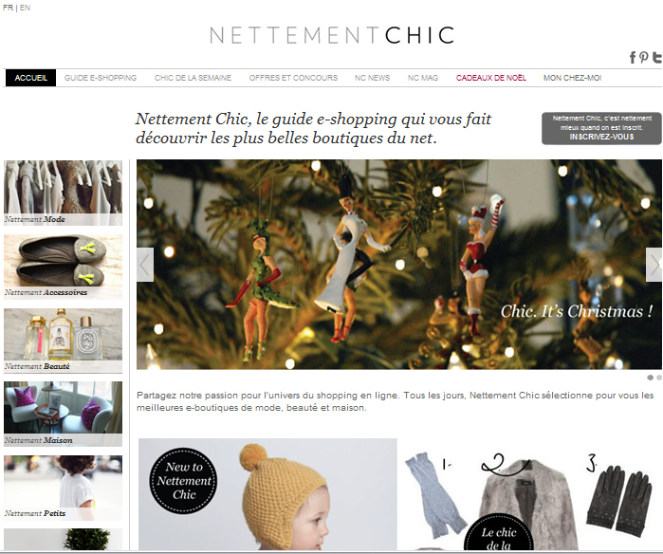
Task: Select first carousel pagination dot
Action: (651, 378)
